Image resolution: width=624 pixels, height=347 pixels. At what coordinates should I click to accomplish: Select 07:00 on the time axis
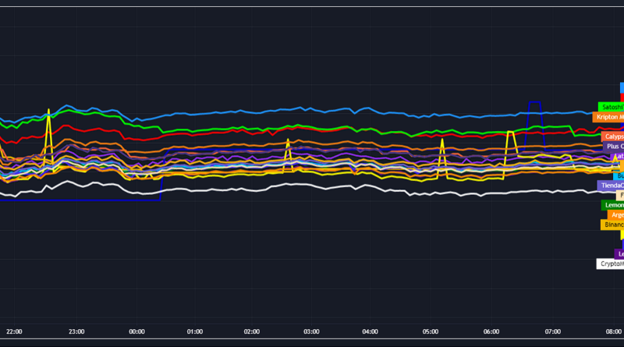tap(553, 331)
